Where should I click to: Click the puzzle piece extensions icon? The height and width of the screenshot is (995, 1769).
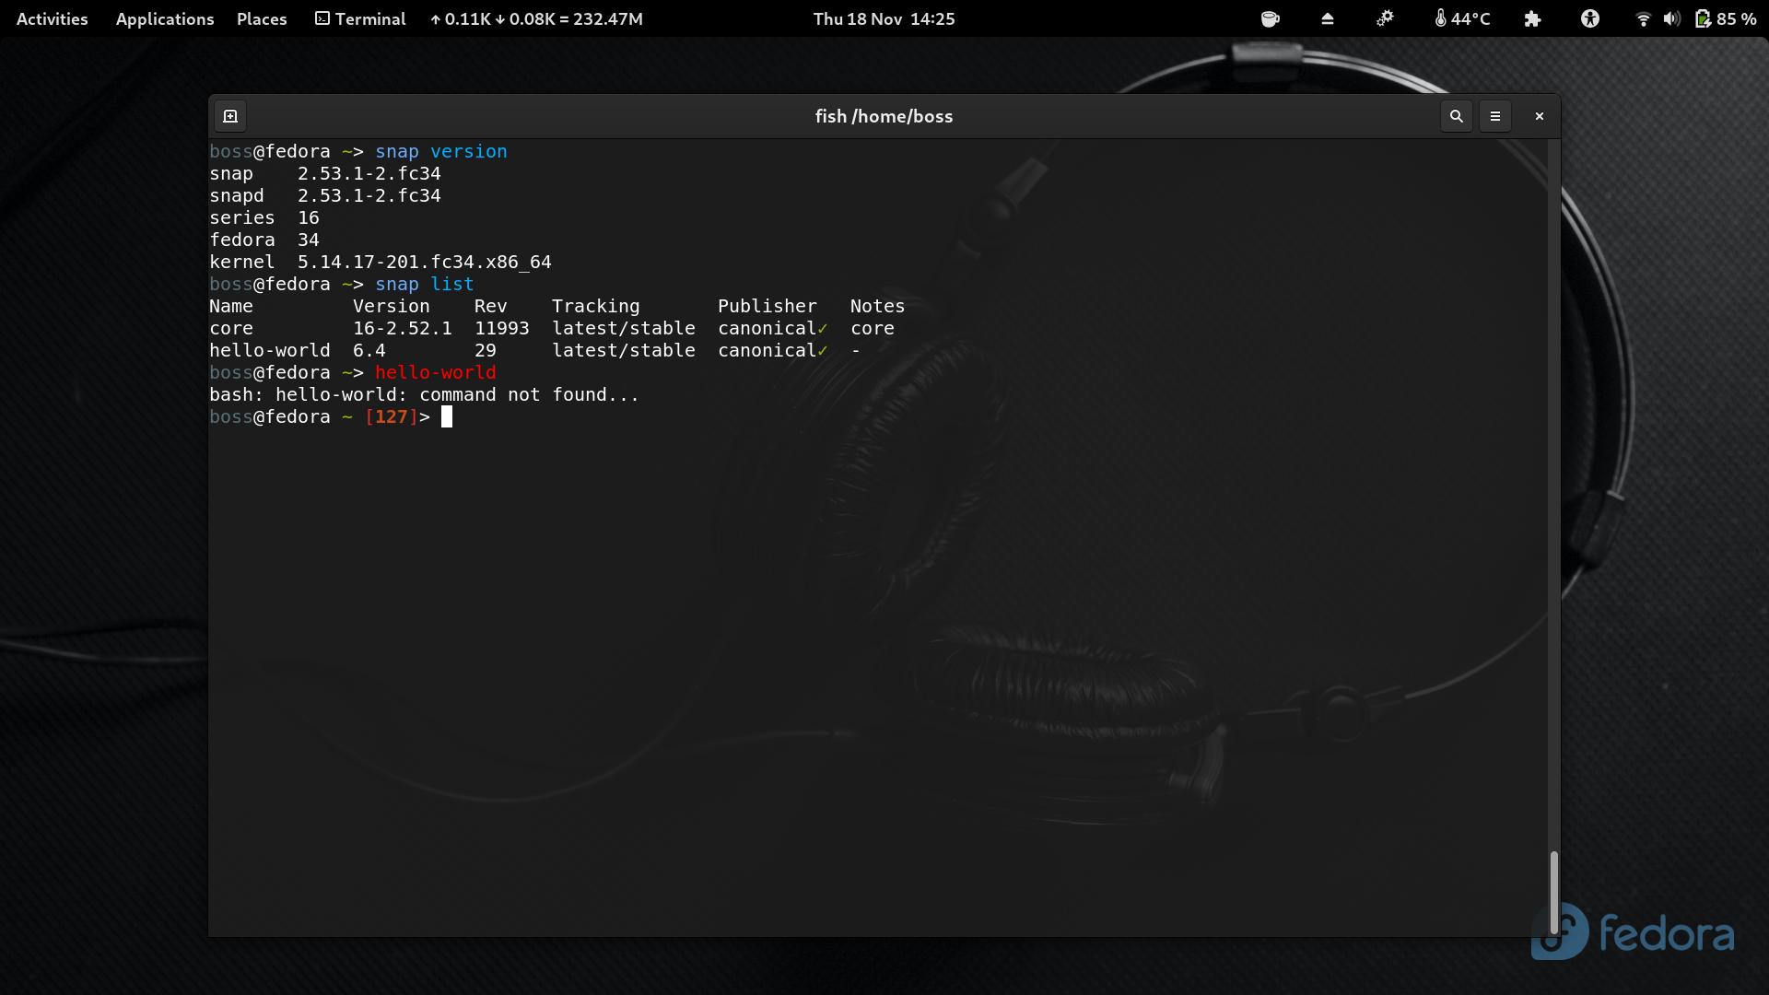pyautogui.click(x=1532, y=18)
